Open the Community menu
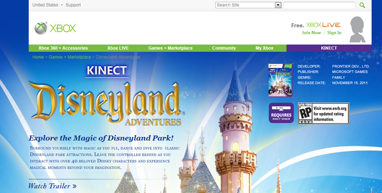This screenshot has width=382, height=193. click(224, 48)
